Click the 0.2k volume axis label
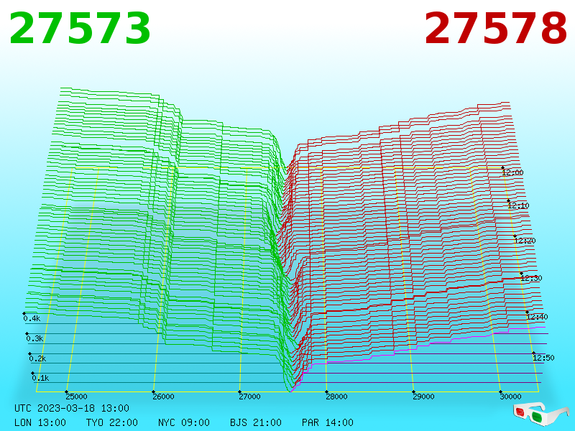575x431 pixels. [x=38, y=358]
